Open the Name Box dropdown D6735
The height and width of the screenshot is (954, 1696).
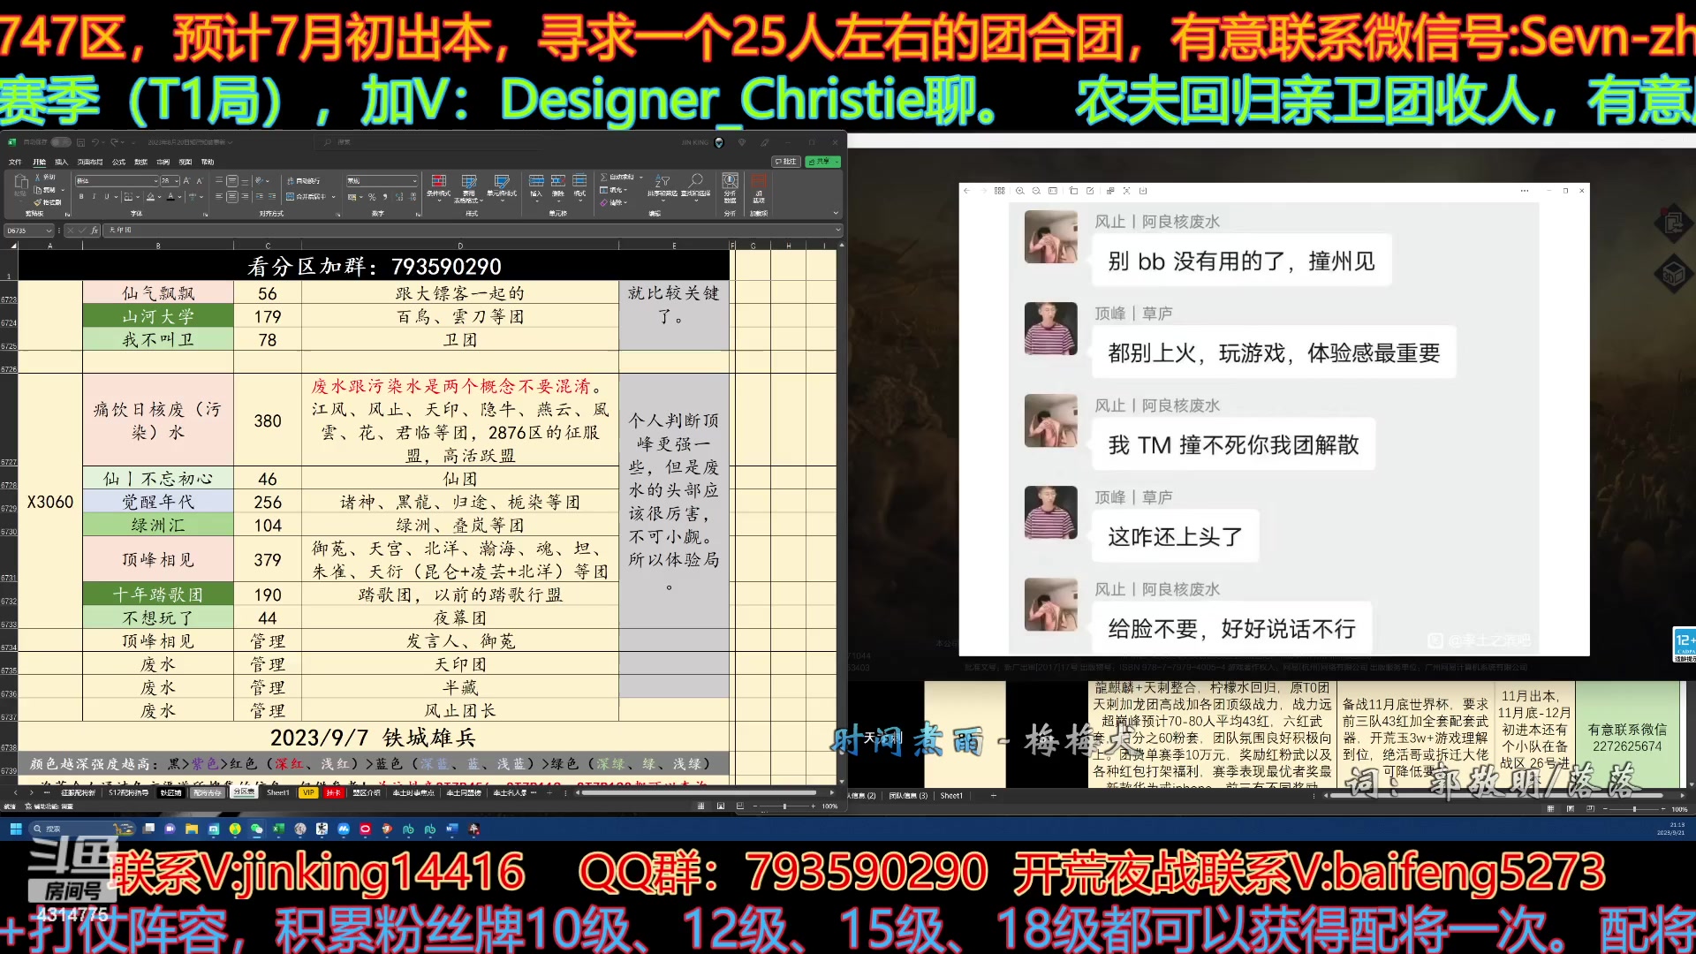point(50,231)
